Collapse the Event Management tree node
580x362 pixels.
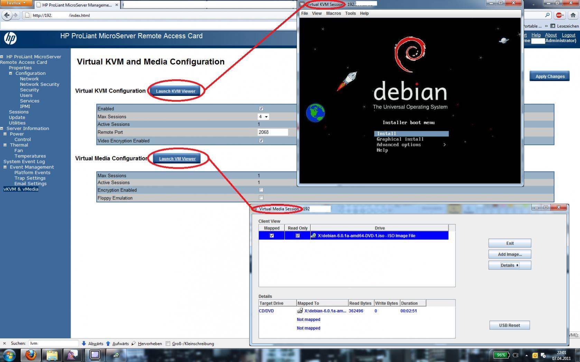point(5,167)
